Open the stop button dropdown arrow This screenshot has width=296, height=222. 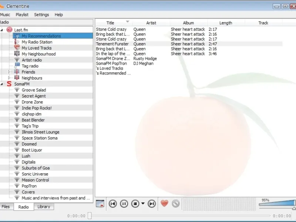coord(143,203)
